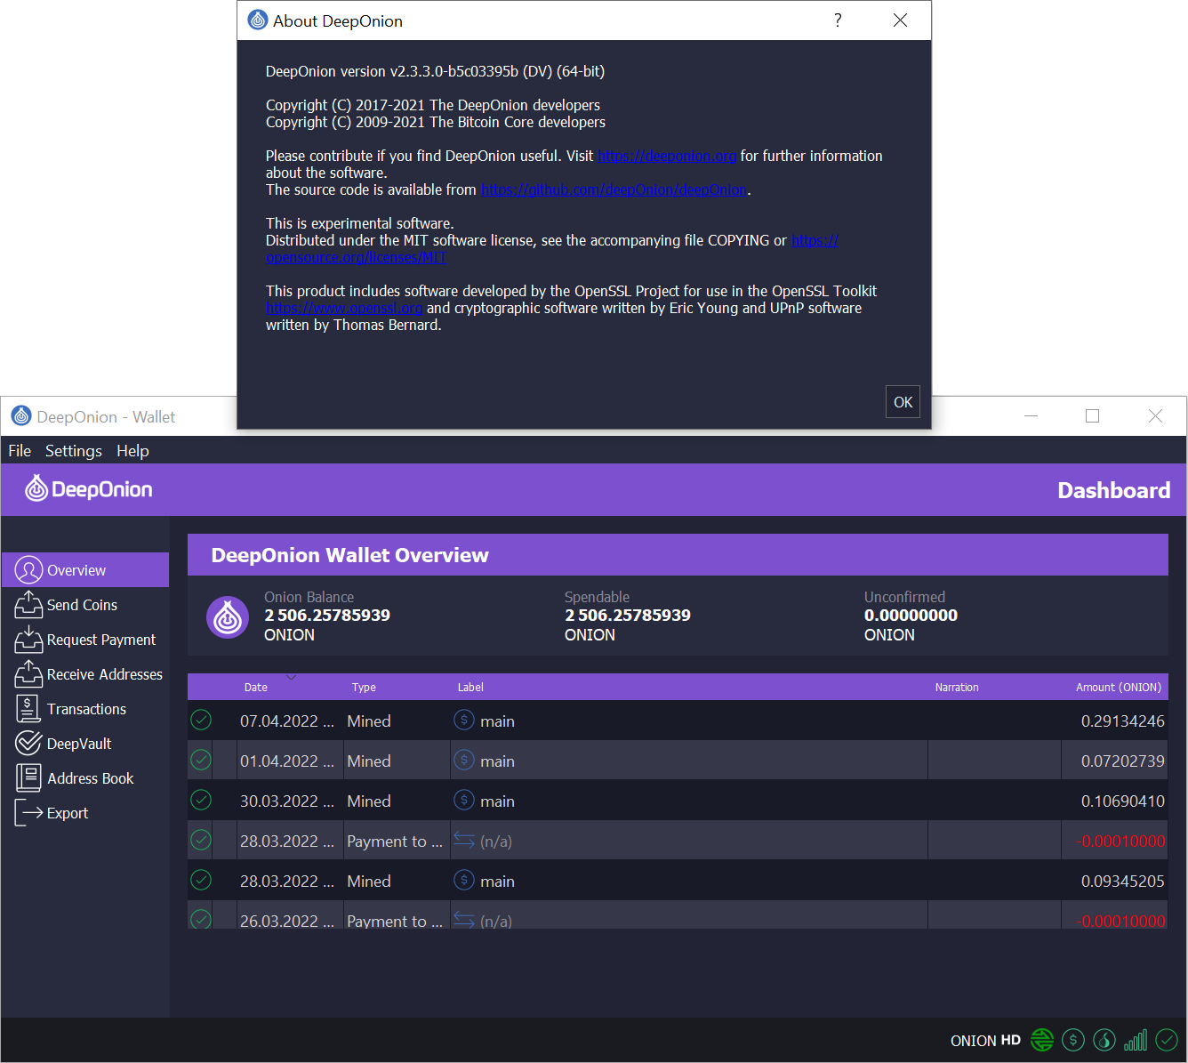Maximize the DeepOnion Wallet window
This screenshot has height=1063, width=1188.
tap(1092, 415)
